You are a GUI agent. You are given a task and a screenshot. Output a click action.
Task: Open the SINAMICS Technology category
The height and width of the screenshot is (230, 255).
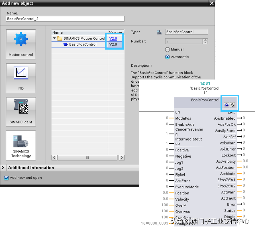click(x=21, y=145)
